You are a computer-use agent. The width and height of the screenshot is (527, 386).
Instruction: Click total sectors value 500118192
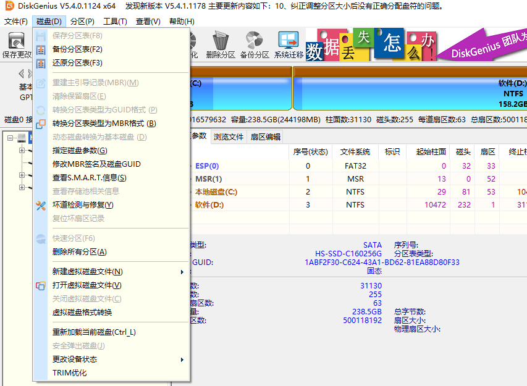pyautogui.click(x=362, y=321)
